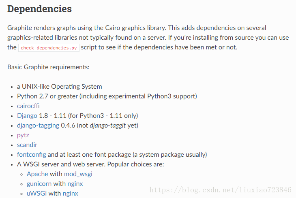Viewport: 296px width, 198px height.
Task: Click the Dependencies heading
Action: (x=39, y=9)
